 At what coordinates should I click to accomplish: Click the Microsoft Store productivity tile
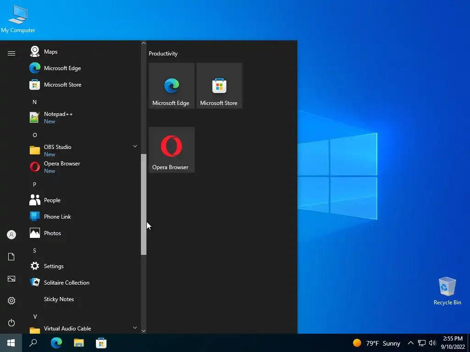point(219,86)
